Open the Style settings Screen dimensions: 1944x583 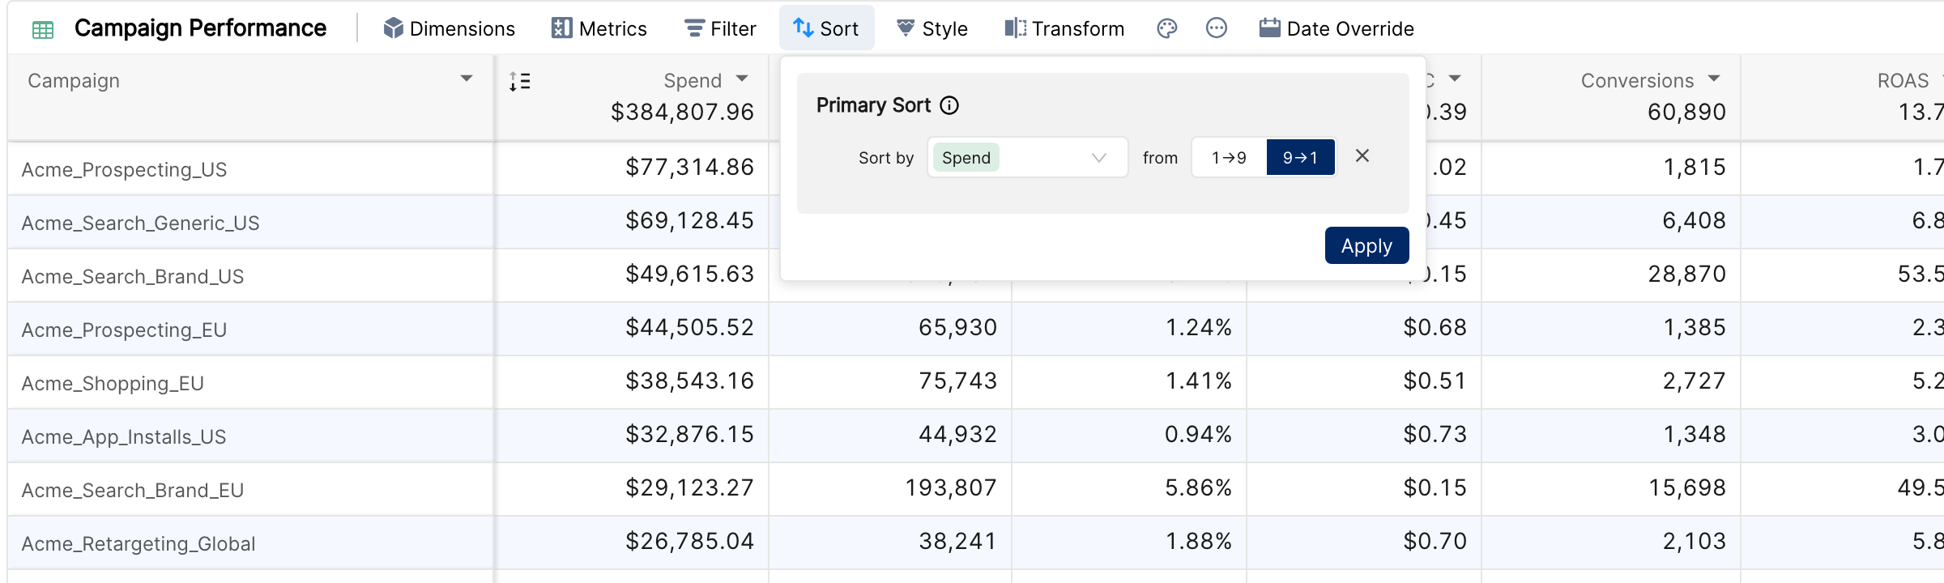932,28
